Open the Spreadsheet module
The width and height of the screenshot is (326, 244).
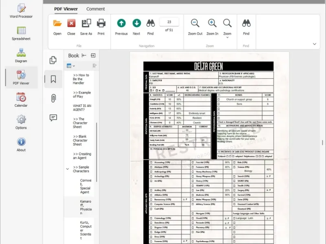(x=21, y=33)
